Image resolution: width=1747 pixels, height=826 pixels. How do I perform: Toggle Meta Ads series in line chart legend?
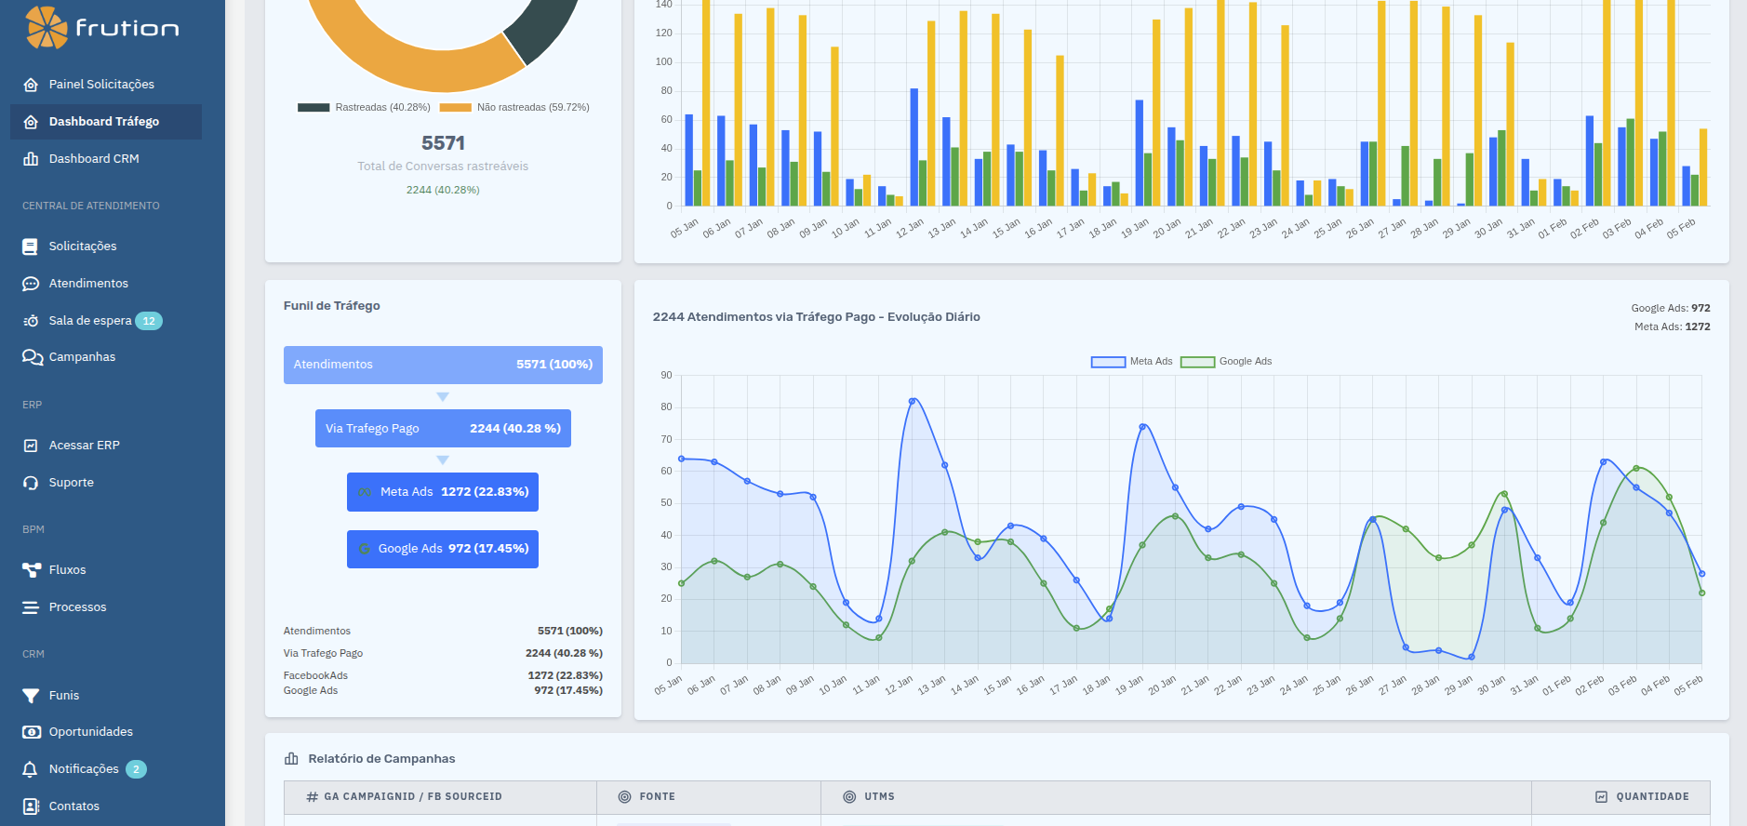(x=1131, y=362)
